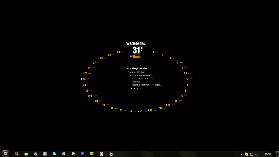This screenshot has height=157, width=279.
Task: Select day 8 thu on calendar ring
Action: point(190,85)
